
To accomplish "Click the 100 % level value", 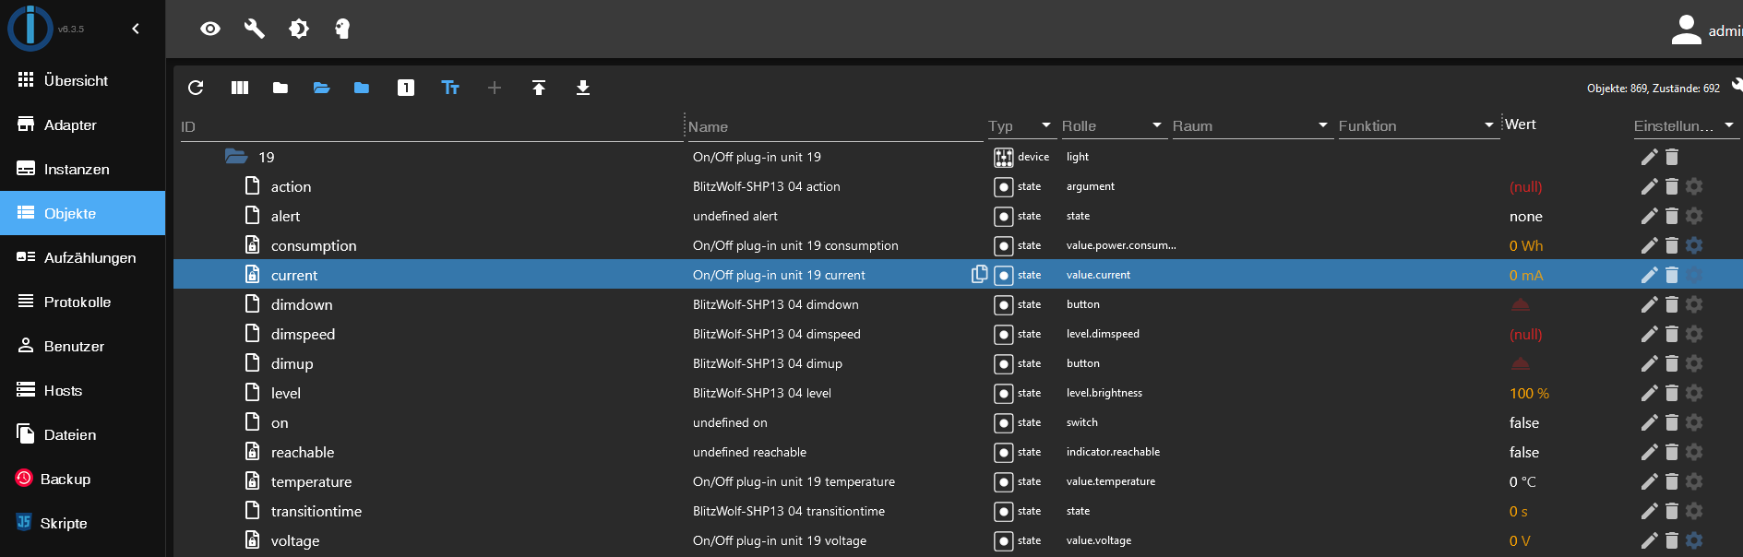I will click(x=1529, y=393).
